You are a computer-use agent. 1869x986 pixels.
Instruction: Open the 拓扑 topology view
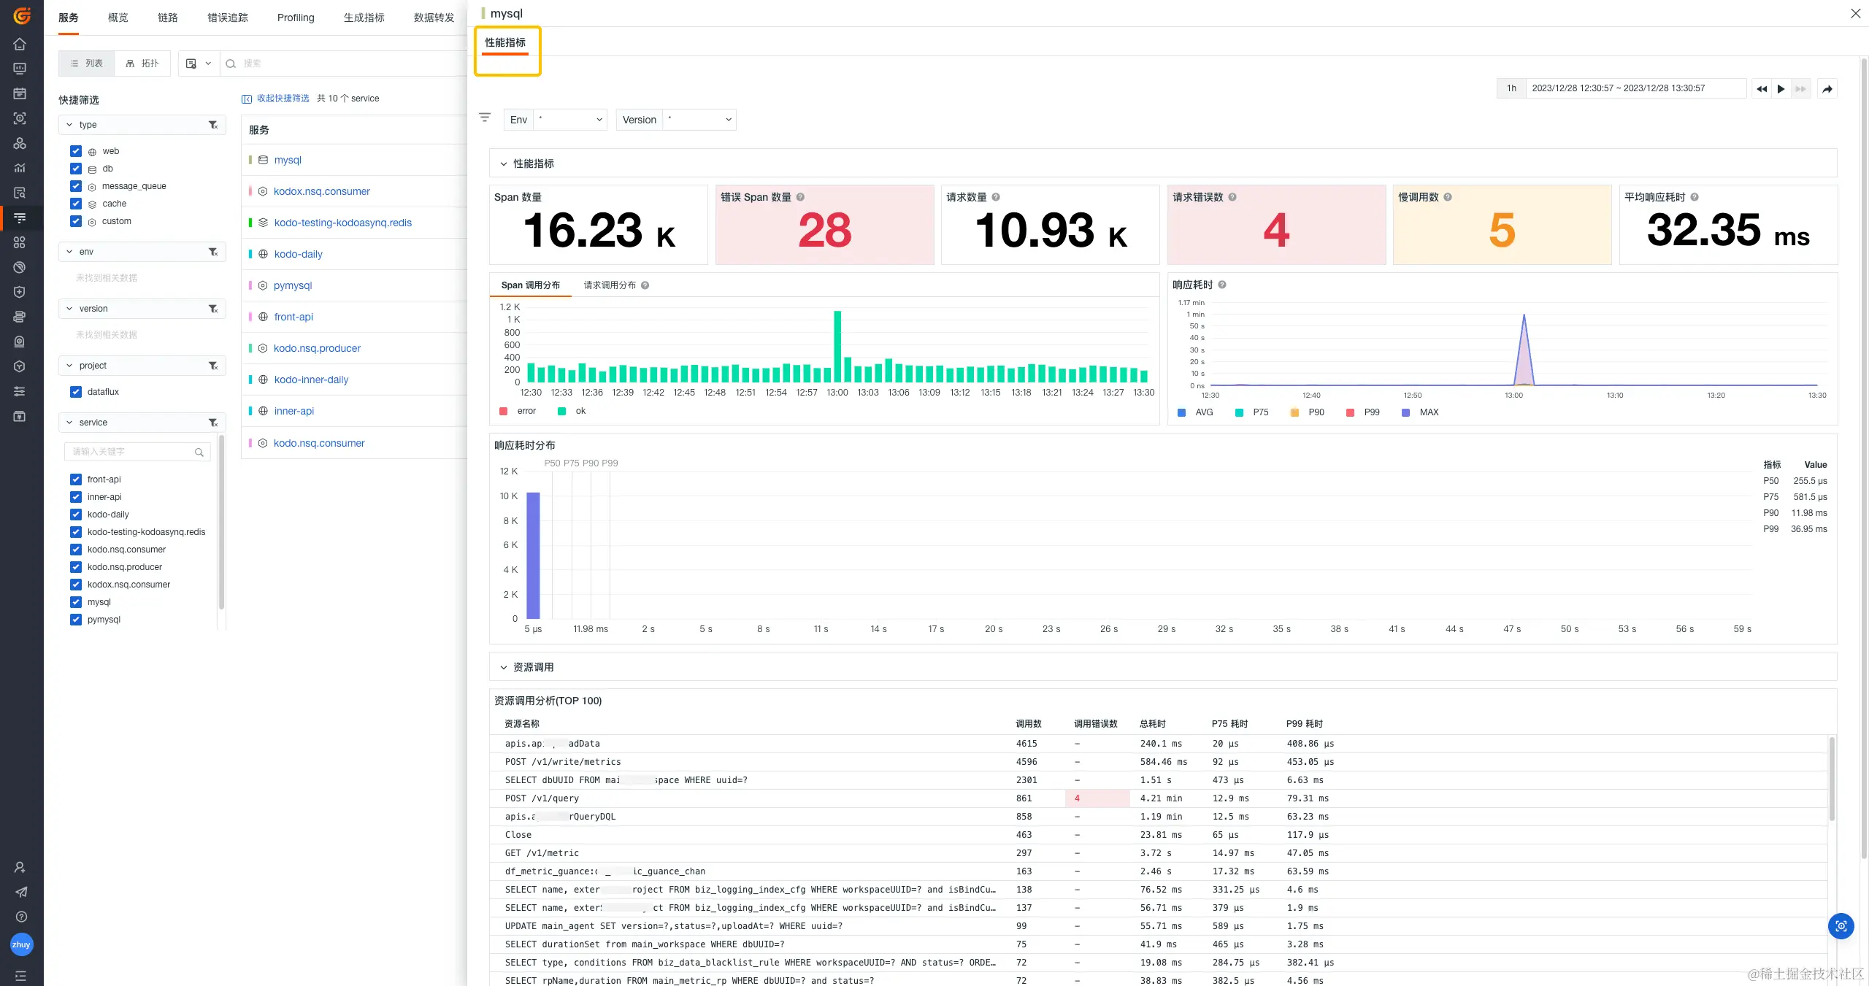[x=142, y=63]
